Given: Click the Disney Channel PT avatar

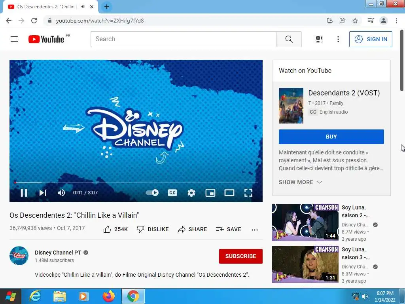Looking at the screenshot, I should (x=19, y=256).
